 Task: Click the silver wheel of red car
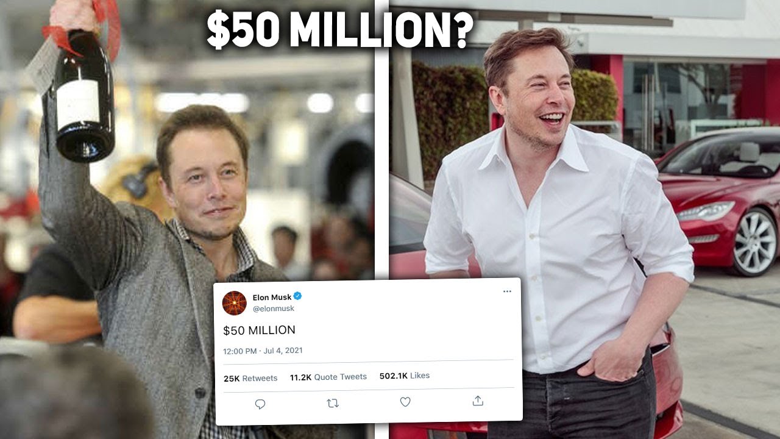[x=756, y=242]
